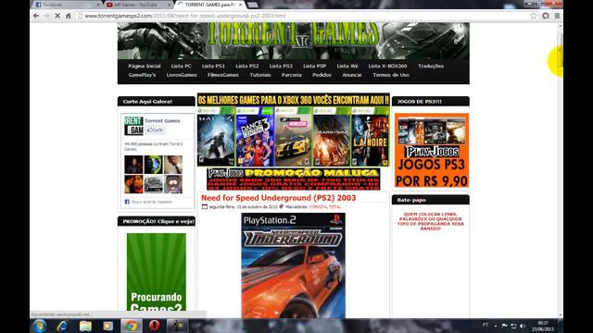Screen dimensions: 593x333
Task: Open the Torrent Games Facebook page link
Action: point(162,121)
